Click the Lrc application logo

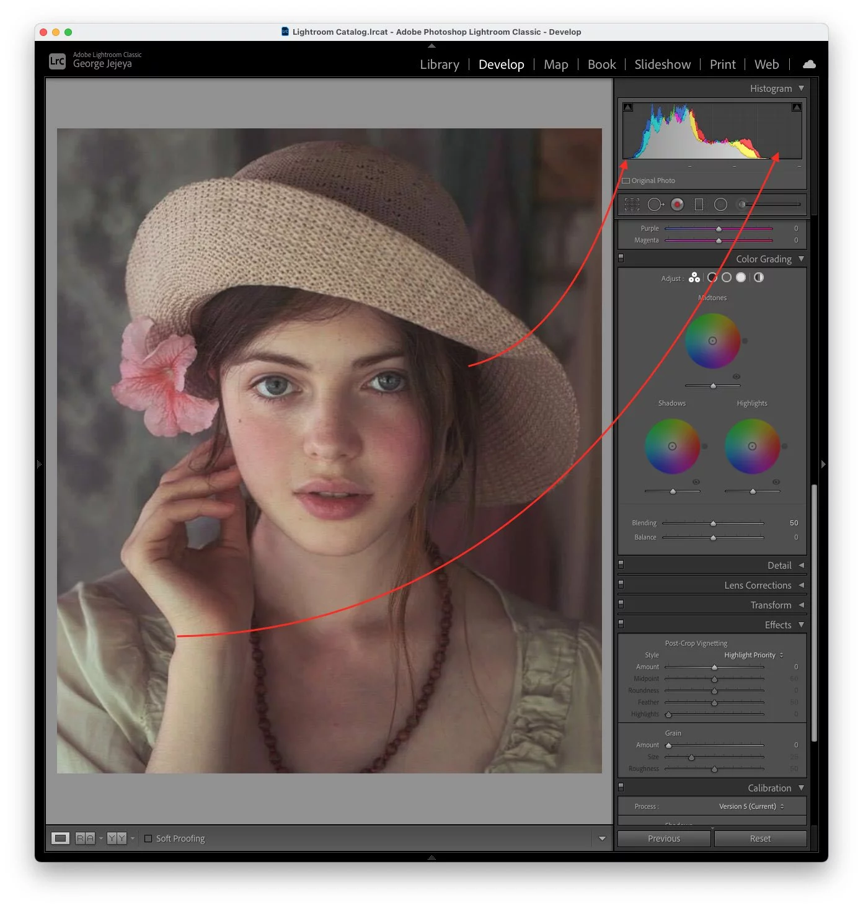click(57, 61)
